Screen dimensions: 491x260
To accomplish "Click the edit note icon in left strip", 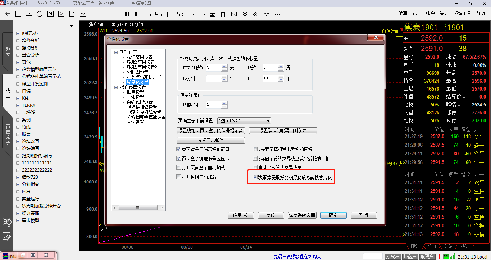I will 7,236.
